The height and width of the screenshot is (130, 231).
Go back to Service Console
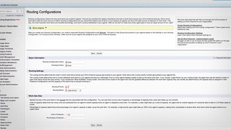pyautogui.click(x=9, y=5)
